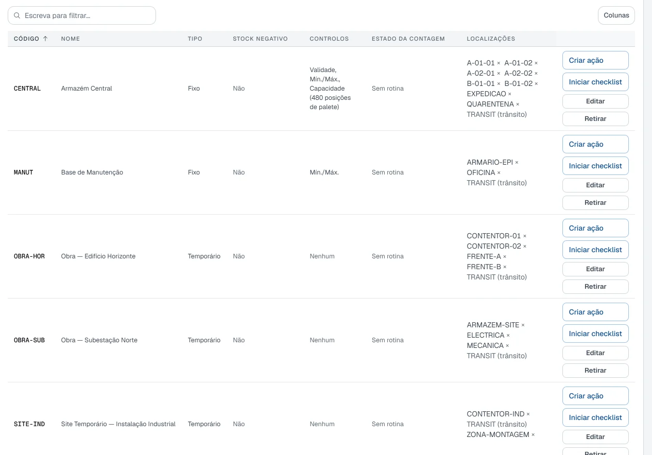This screenshot has height=455, width=652.
Task: Click Retirar on the OBRA-SUB row
Action: (595, 371)
